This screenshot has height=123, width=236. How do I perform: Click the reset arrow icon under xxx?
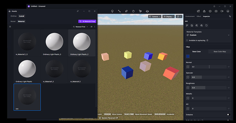tap(206, 26)
